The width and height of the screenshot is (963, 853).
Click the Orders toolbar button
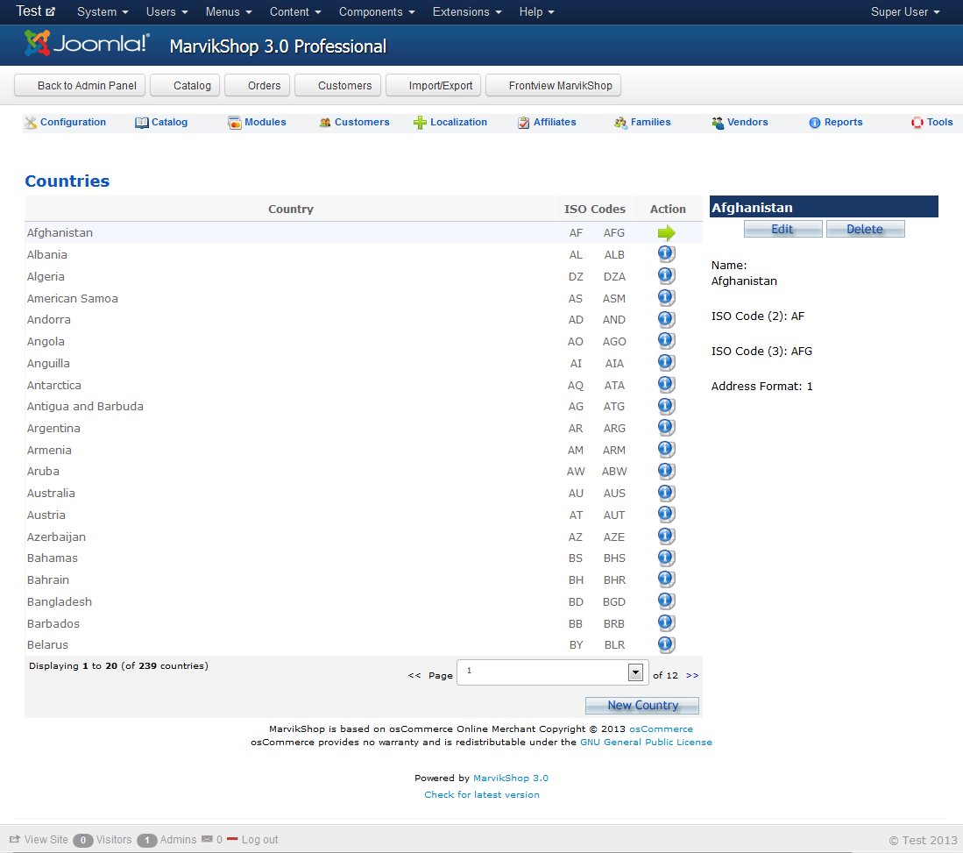[x=258, y=85]
